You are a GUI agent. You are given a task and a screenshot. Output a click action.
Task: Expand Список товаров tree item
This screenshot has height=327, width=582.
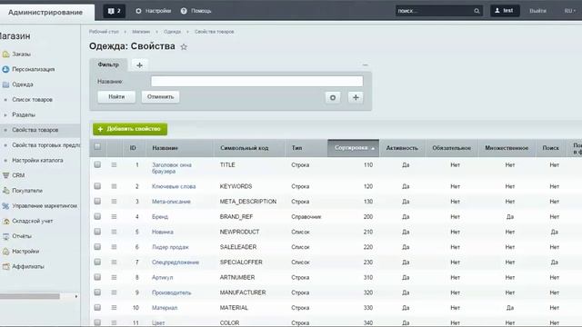click(5, 100)
